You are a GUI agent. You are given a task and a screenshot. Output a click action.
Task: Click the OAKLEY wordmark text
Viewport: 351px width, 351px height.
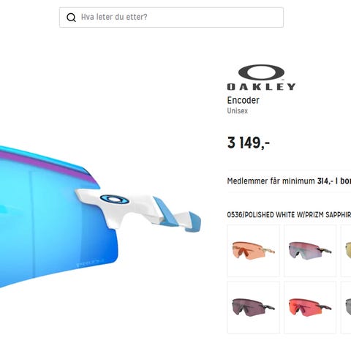261,87
